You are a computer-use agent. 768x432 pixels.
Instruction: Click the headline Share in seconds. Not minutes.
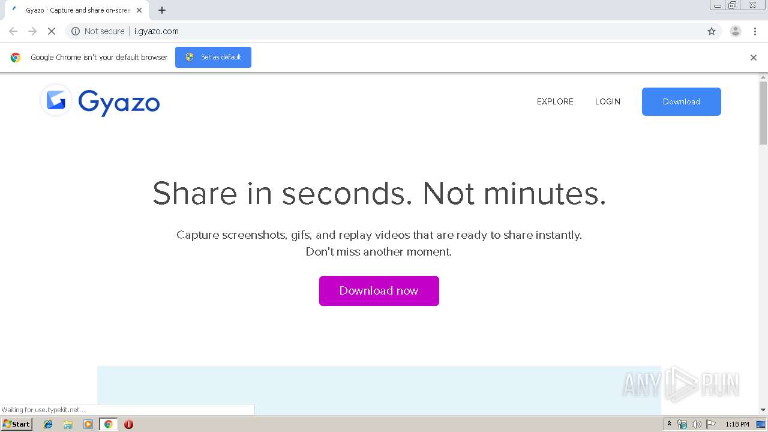click(379, 193)
